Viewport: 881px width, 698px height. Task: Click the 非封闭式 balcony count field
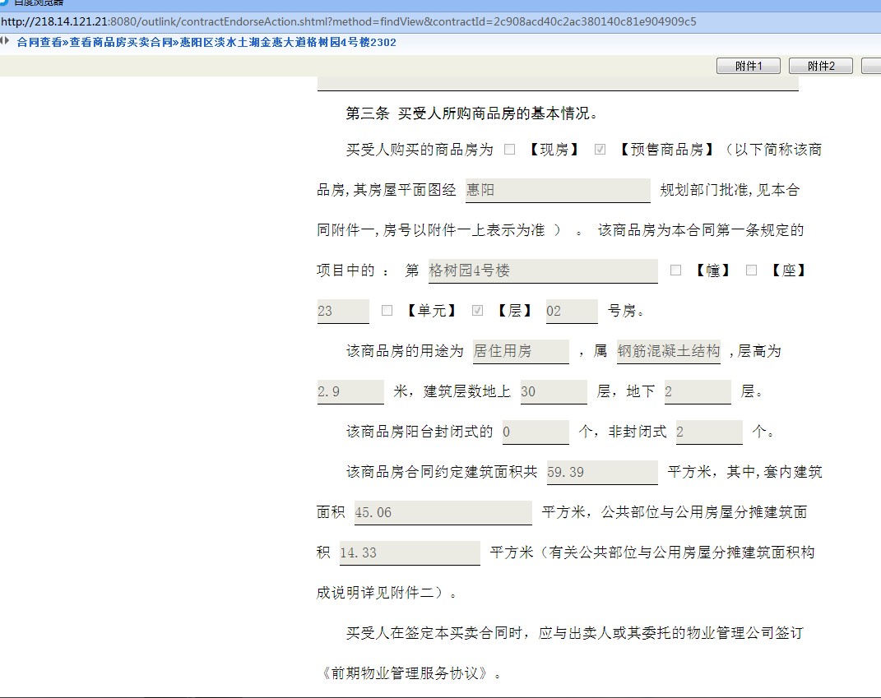tap(709, 432)
